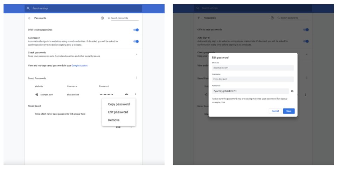Click the Website field showing example.com in the dialog
Viewport: 340px width, 172px height.
point(253,68)
